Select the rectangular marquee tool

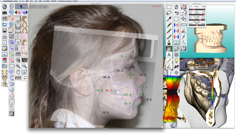point(169,7)
